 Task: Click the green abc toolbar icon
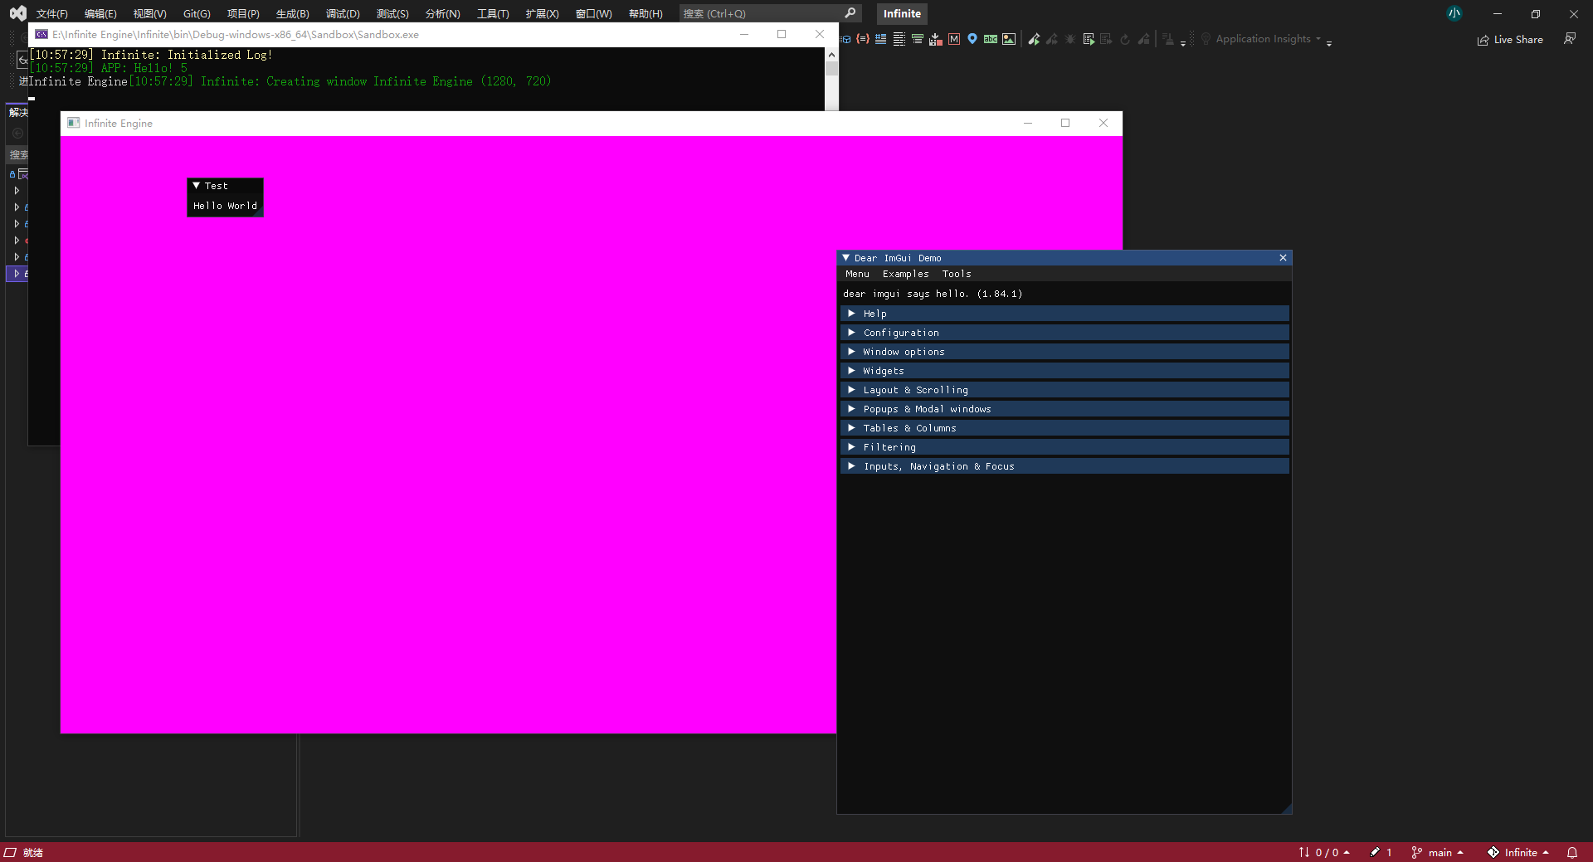point(991,39)
